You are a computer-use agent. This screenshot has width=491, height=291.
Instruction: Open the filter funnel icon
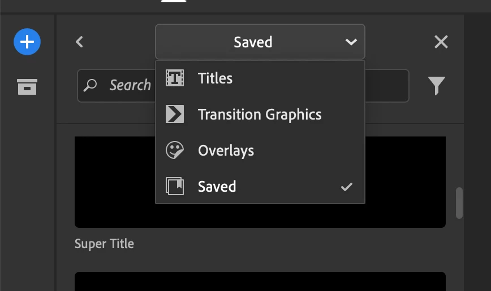[x=437, y=86]
